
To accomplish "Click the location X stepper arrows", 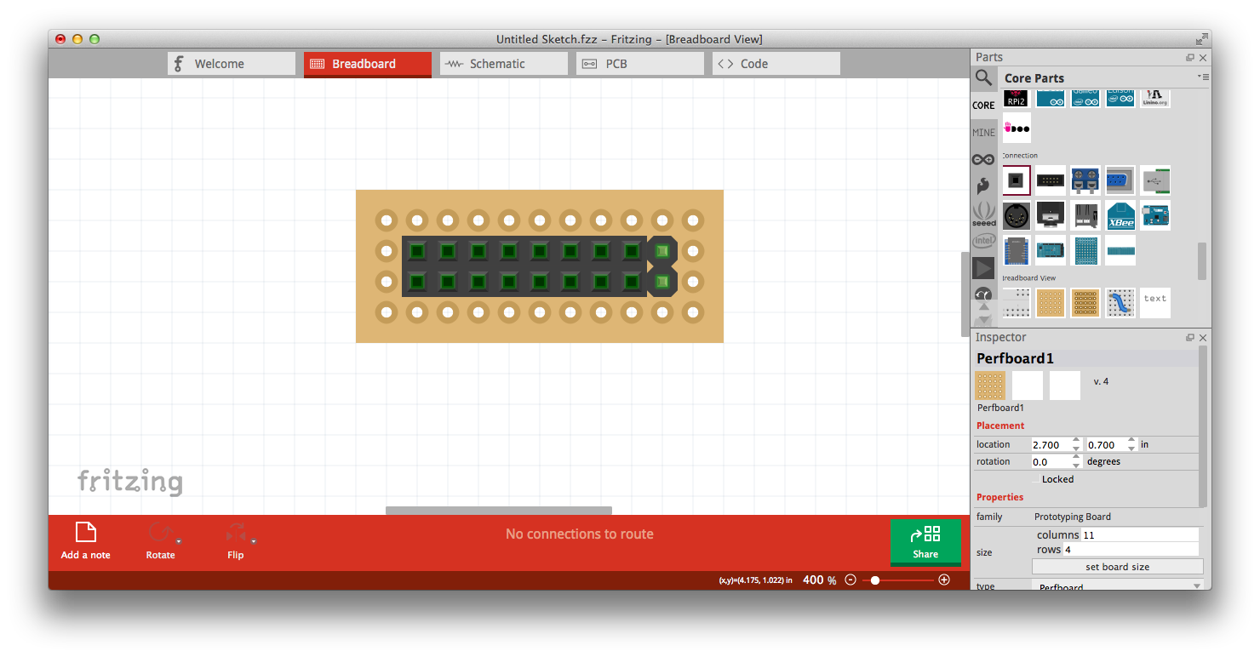I will [1077, 444].
